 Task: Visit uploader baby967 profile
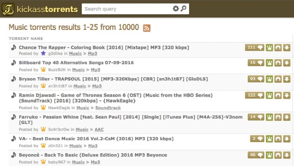click(57, 162)
